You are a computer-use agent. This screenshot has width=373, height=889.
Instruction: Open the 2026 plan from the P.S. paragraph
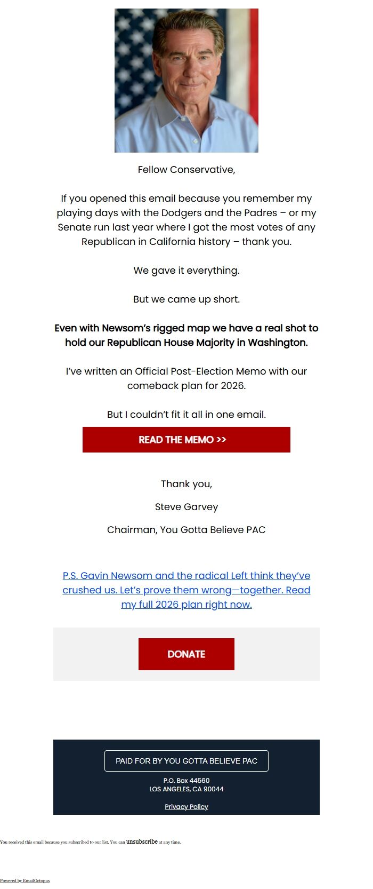click(x=186, y=604)
